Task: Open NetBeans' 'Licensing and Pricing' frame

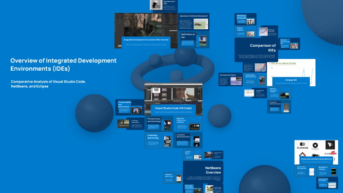Action: [172, 178]
